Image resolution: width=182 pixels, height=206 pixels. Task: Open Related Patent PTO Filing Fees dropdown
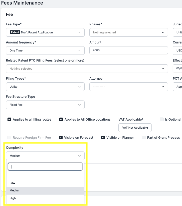(87, 69)
